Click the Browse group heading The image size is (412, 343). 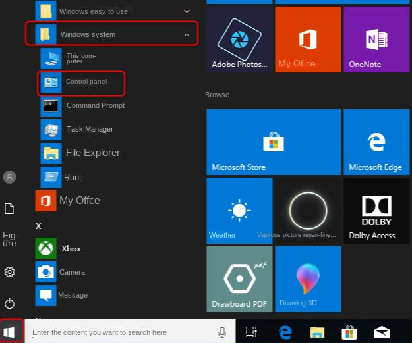click(x=217, y=95)
